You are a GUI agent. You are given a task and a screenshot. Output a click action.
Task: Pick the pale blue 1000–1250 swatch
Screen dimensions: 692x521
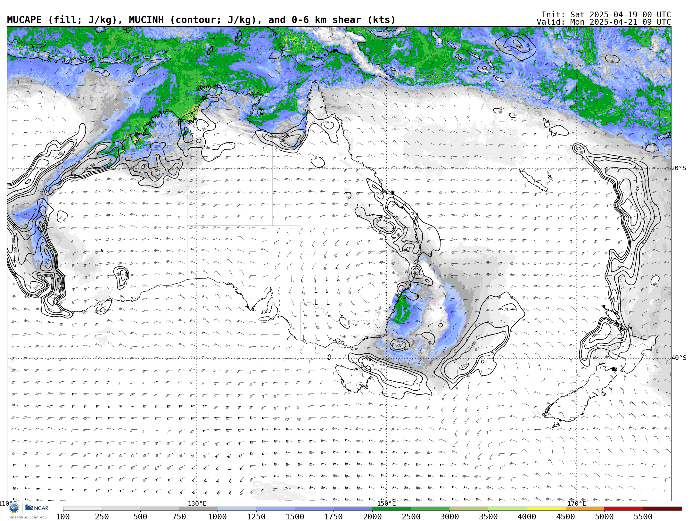point(237,509)
